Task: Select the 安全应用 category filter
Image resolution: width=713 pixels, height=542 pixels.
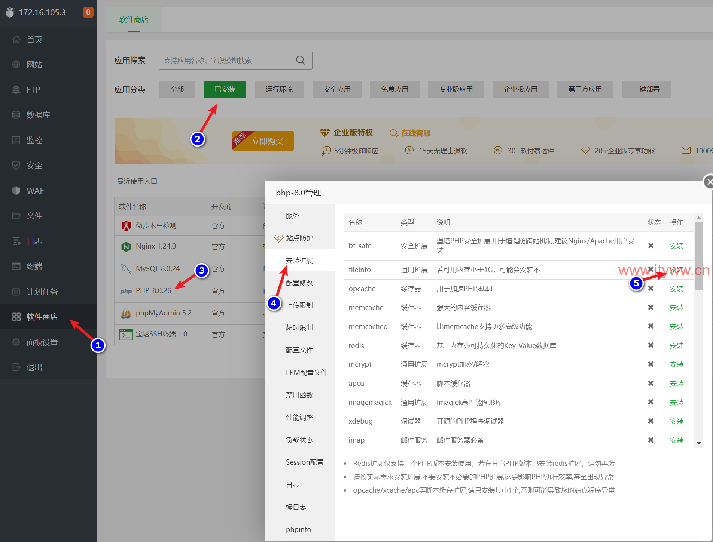Action: [337, 89]
